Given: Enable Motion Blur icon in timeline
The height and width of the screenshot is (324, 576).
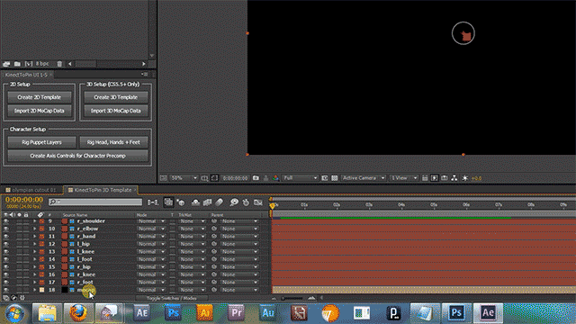Looking at the screenshot, I should pyautogui.click(x=220, y=202).
